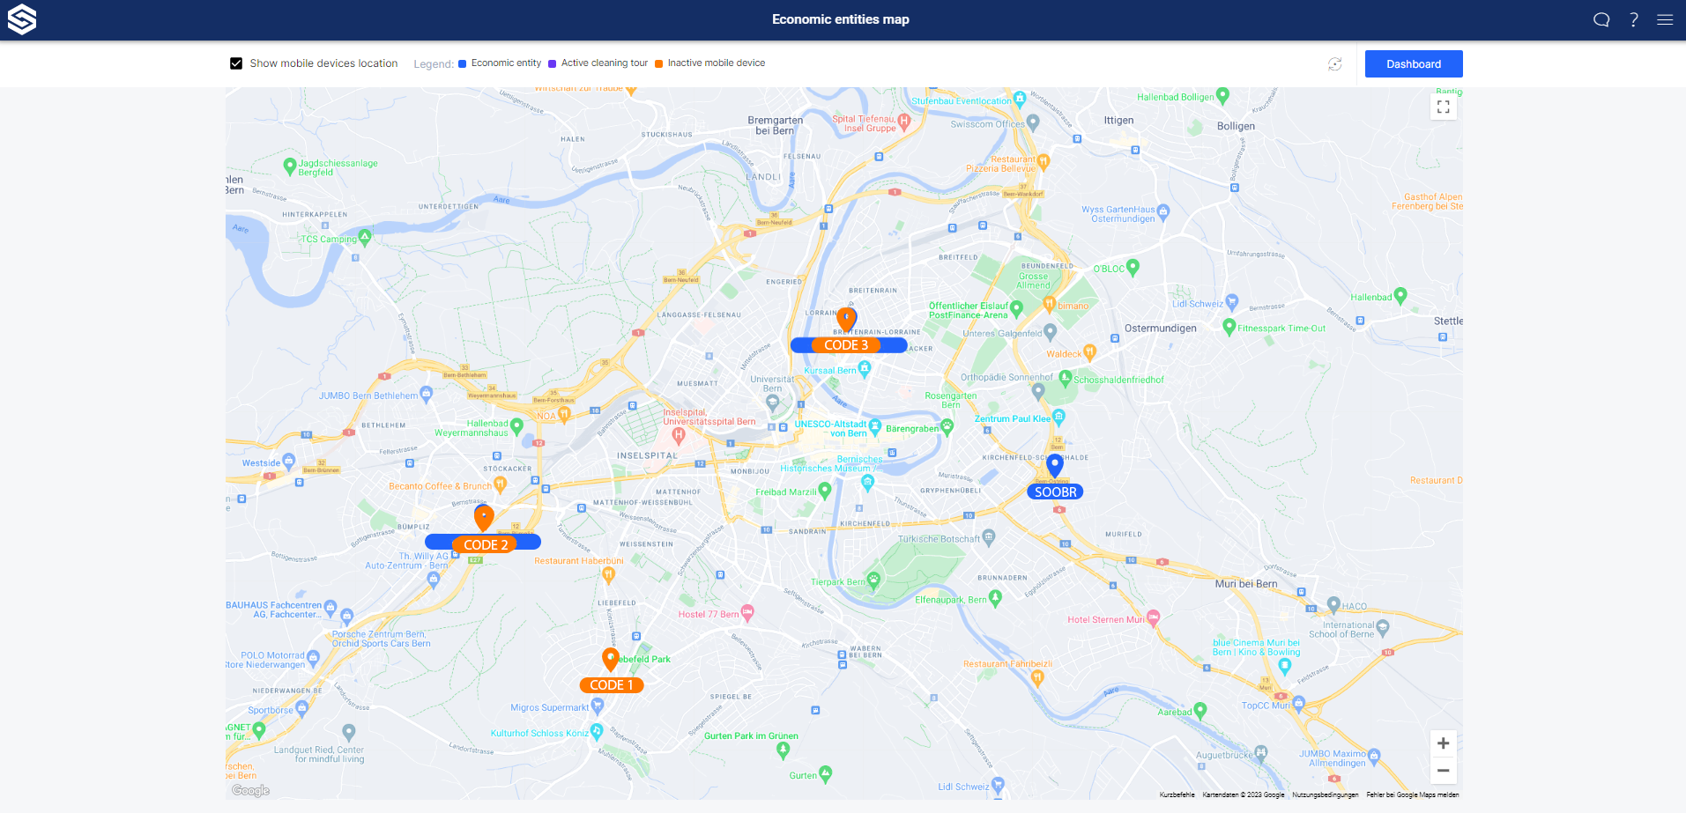1686x813 pixels.
Task: Open Kurzbefehle keyboard shortcuts link
Action: [x=1177, y=795]
